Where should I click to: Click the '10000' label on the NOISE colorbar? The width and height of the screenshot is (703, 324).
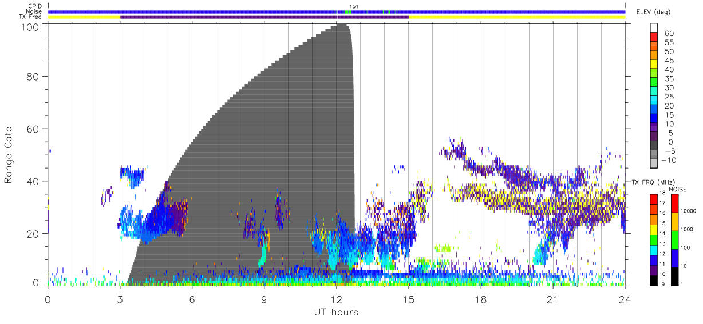pos(688,210)
